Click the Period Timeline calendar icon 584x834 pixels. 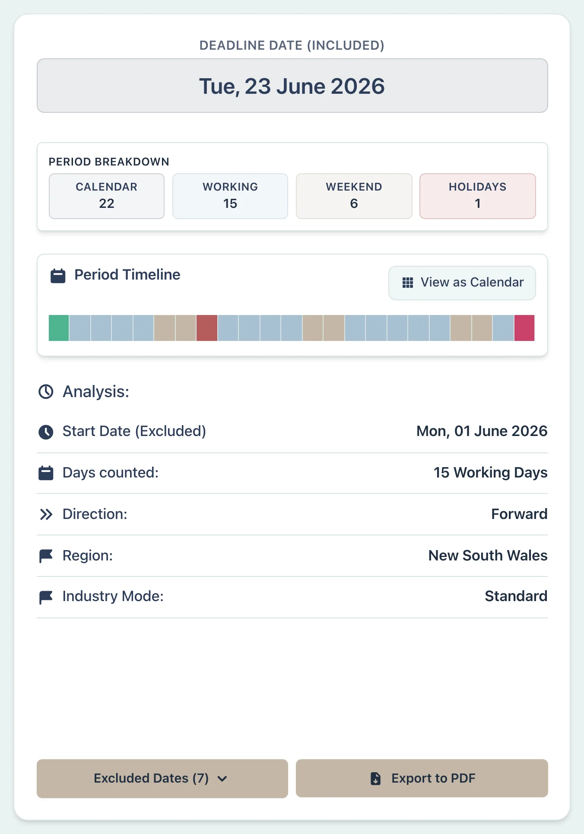tap(58, 276)
